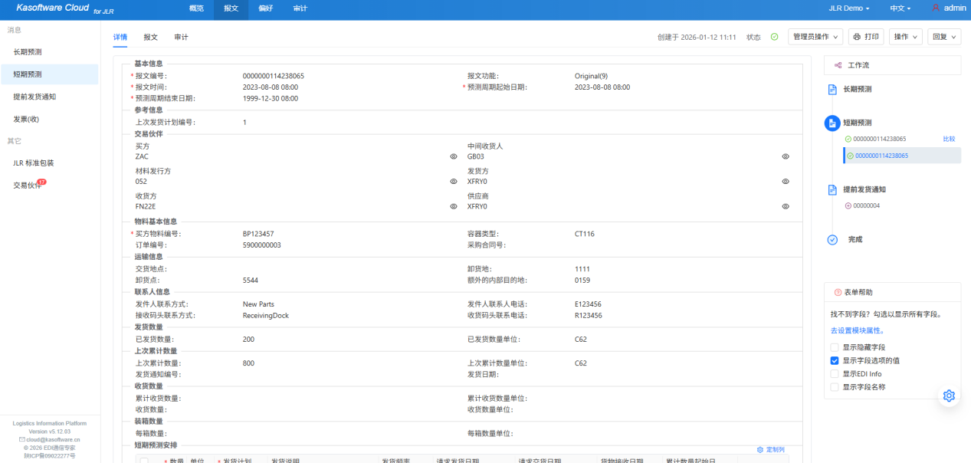The width and height of the screenshot is (971, 463).
Task: Click the admin user avatar icon
Action: (936, 8)
